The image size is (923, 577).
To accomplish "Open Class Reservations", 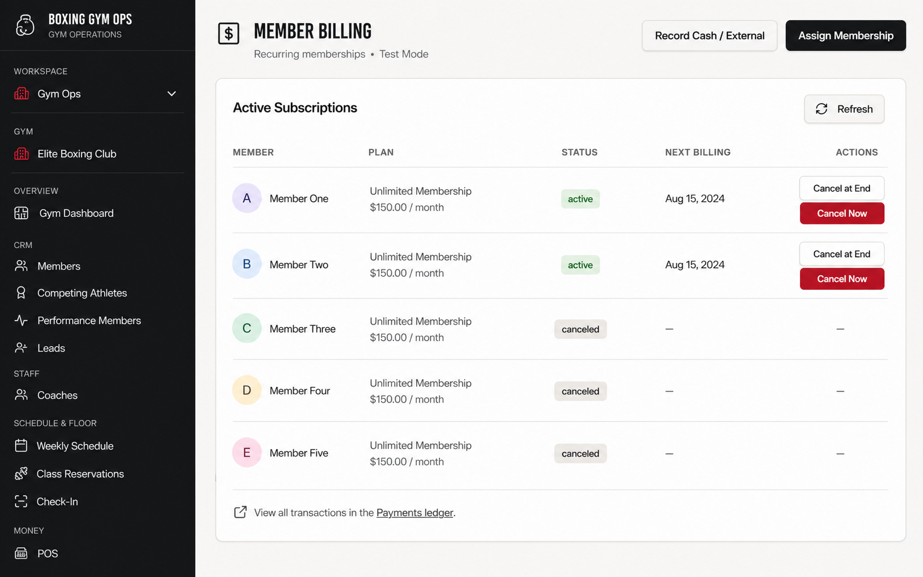I will click(80, 473).
